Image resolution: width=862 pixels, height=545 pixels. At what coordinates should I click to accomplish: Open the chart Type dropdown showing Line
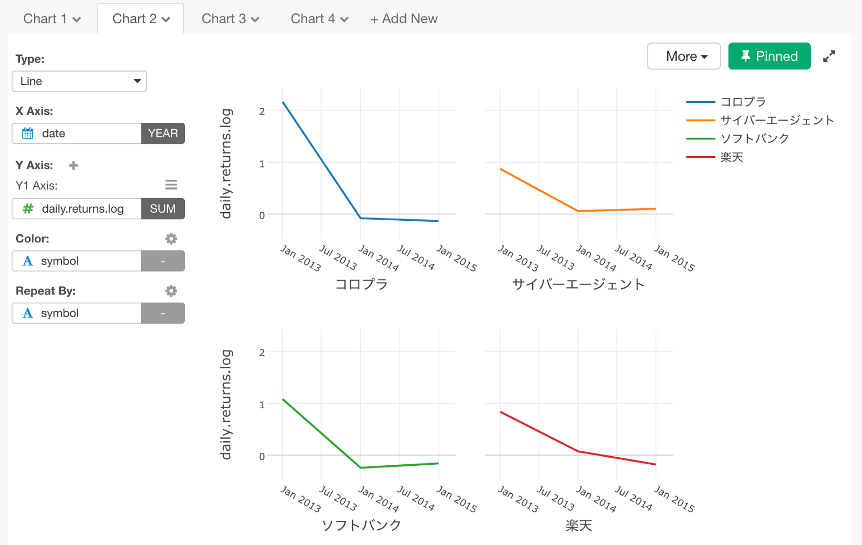point(79,81)
